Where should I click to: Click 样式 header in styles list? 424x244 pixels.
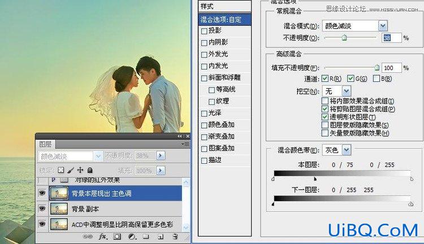(224, 6)
